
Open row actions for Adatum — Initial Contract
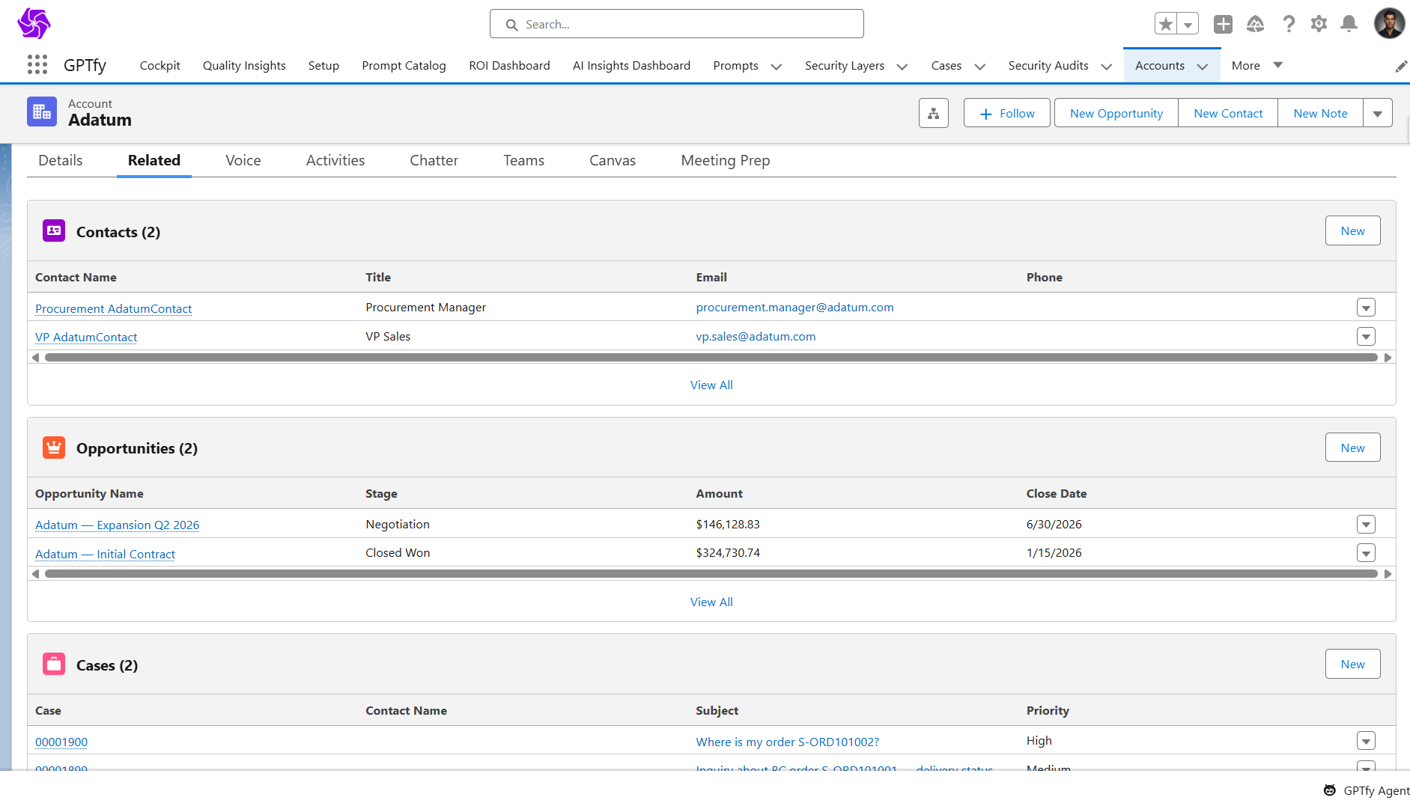[x=1366, y=554]
